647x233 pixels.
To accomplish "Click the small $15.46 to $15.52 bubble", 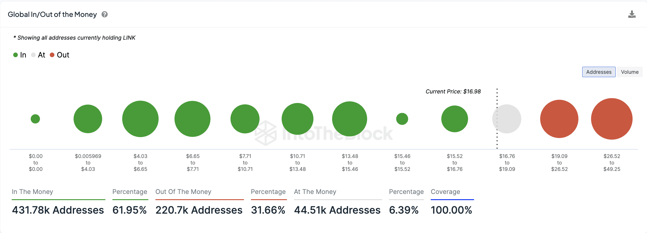I will pyautogui.click(x=402, y=119).
